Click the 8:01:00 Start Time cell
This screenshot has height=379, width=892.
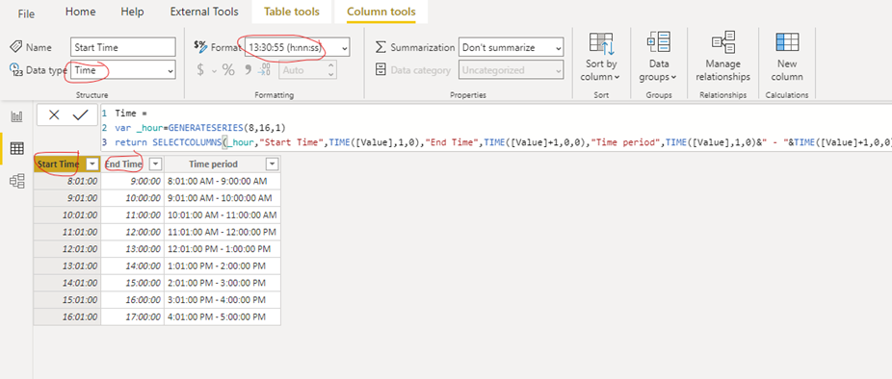click(67, 181)
